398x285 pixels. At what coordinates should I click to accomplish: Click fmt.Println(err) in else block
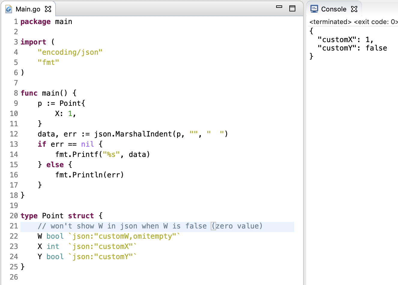(89, 175)
